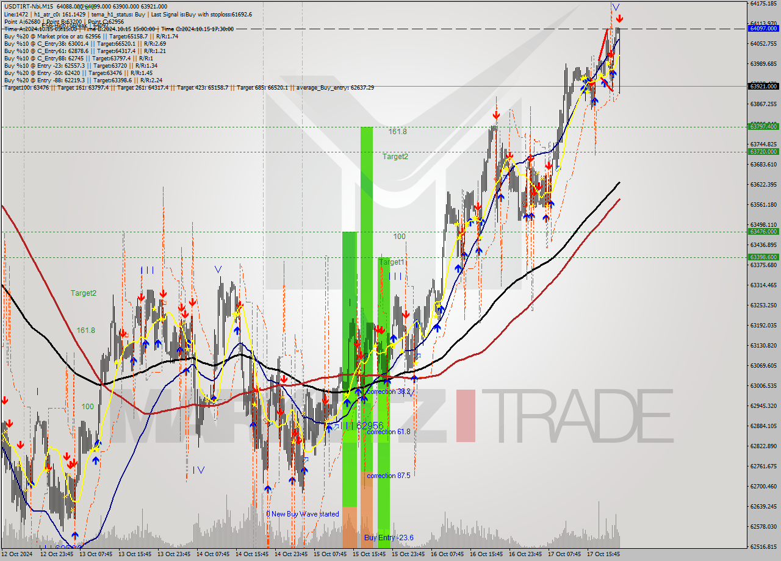Click the green 63476.000 price level label
Screen dimensions: 781x561
point(763,231)
